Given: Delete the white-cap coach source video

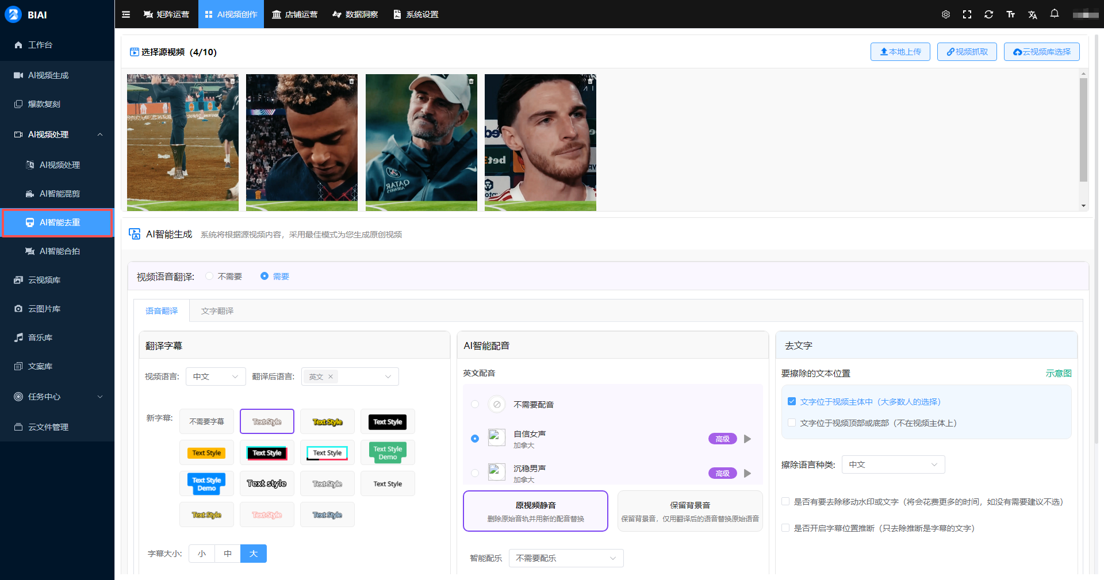Looking at the screenshot, I should coord(471,82).
